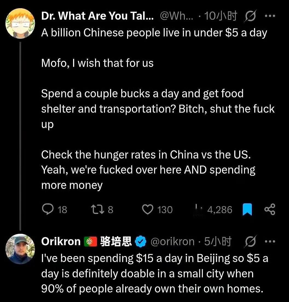The width and height of the screenshot is (289, 302).
Task: Click Orikron's blue verified badge
Action: 141,241
